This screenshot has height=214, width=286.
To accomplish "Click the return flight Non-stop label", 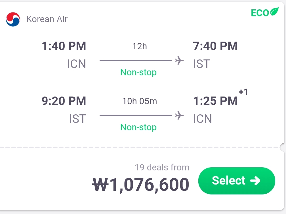I will pos(138,127).
